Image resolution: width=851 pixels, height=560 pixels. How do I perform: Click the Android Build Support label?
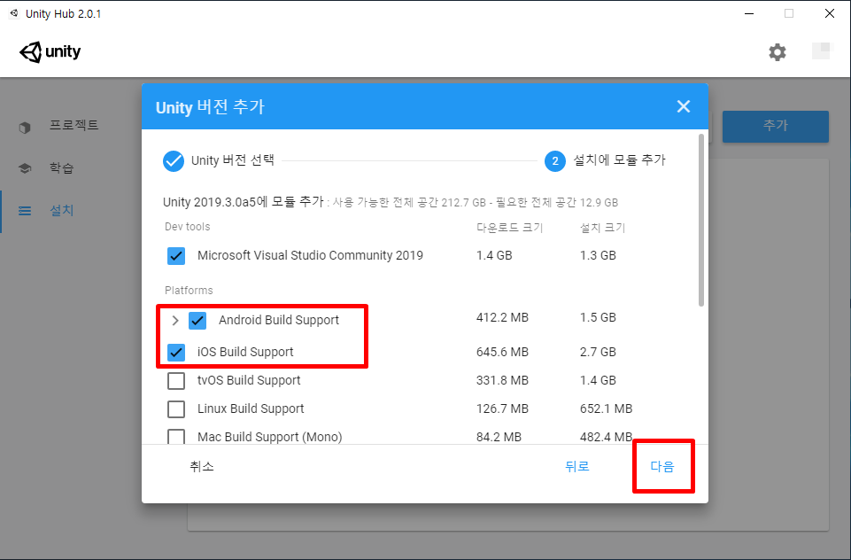(279, 320)
